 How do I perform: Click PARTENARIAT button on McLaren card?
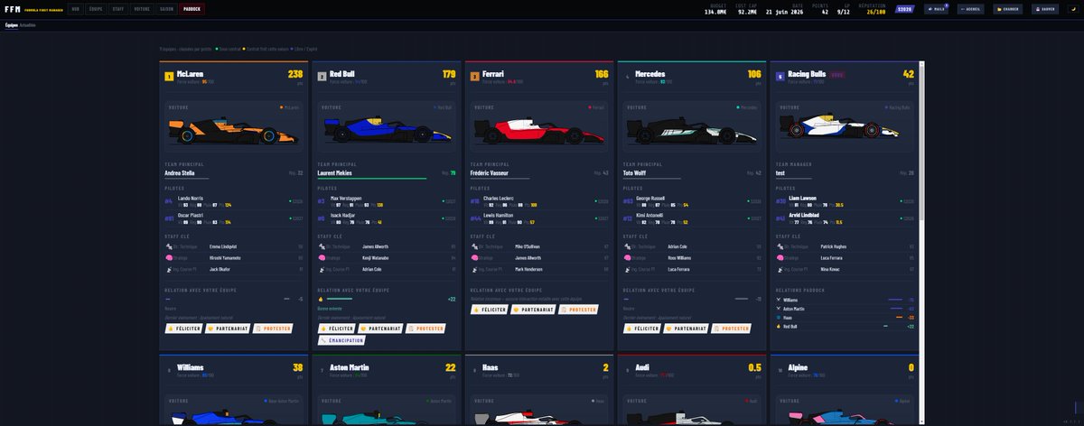click(227, 329)
